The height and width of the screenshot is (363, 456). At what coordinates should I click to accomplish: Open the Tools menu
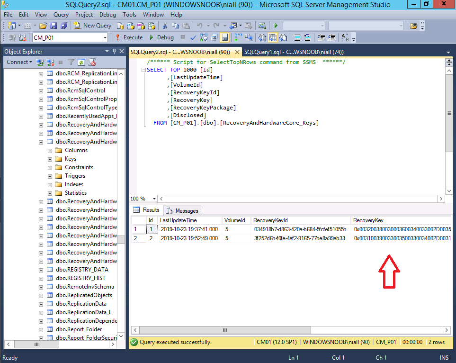pyautogui.click(x=129, y=15)
